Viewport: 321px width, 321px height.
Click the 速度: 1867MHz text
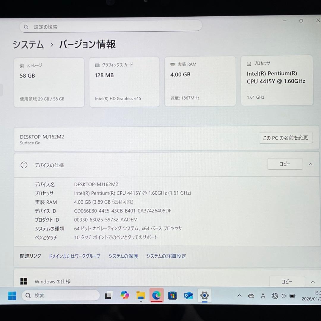pyautogui.click(x=185, y=98)
